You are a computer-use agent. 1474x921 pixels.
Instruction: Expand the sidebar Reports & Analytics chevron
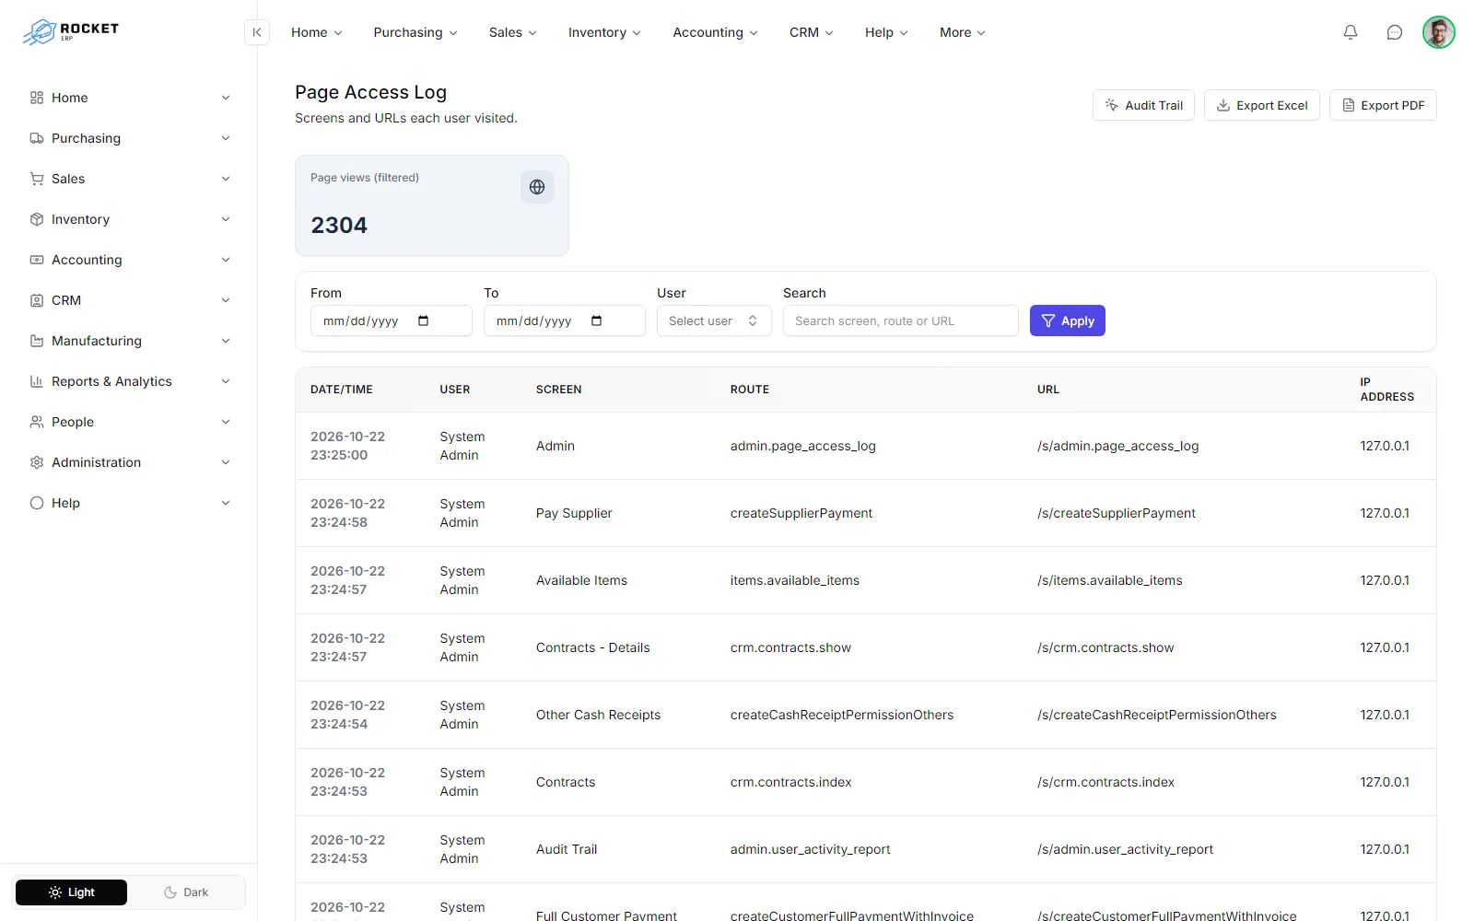click(x=226, y=381)
